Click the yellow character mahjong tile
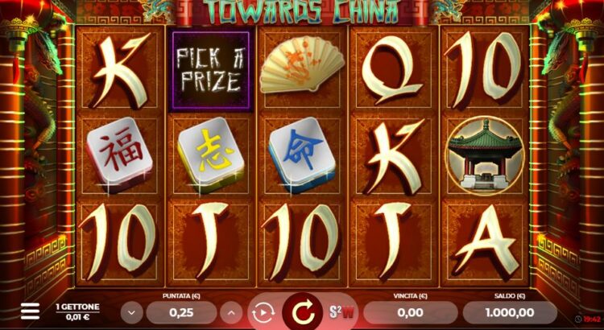 [211, 155]
